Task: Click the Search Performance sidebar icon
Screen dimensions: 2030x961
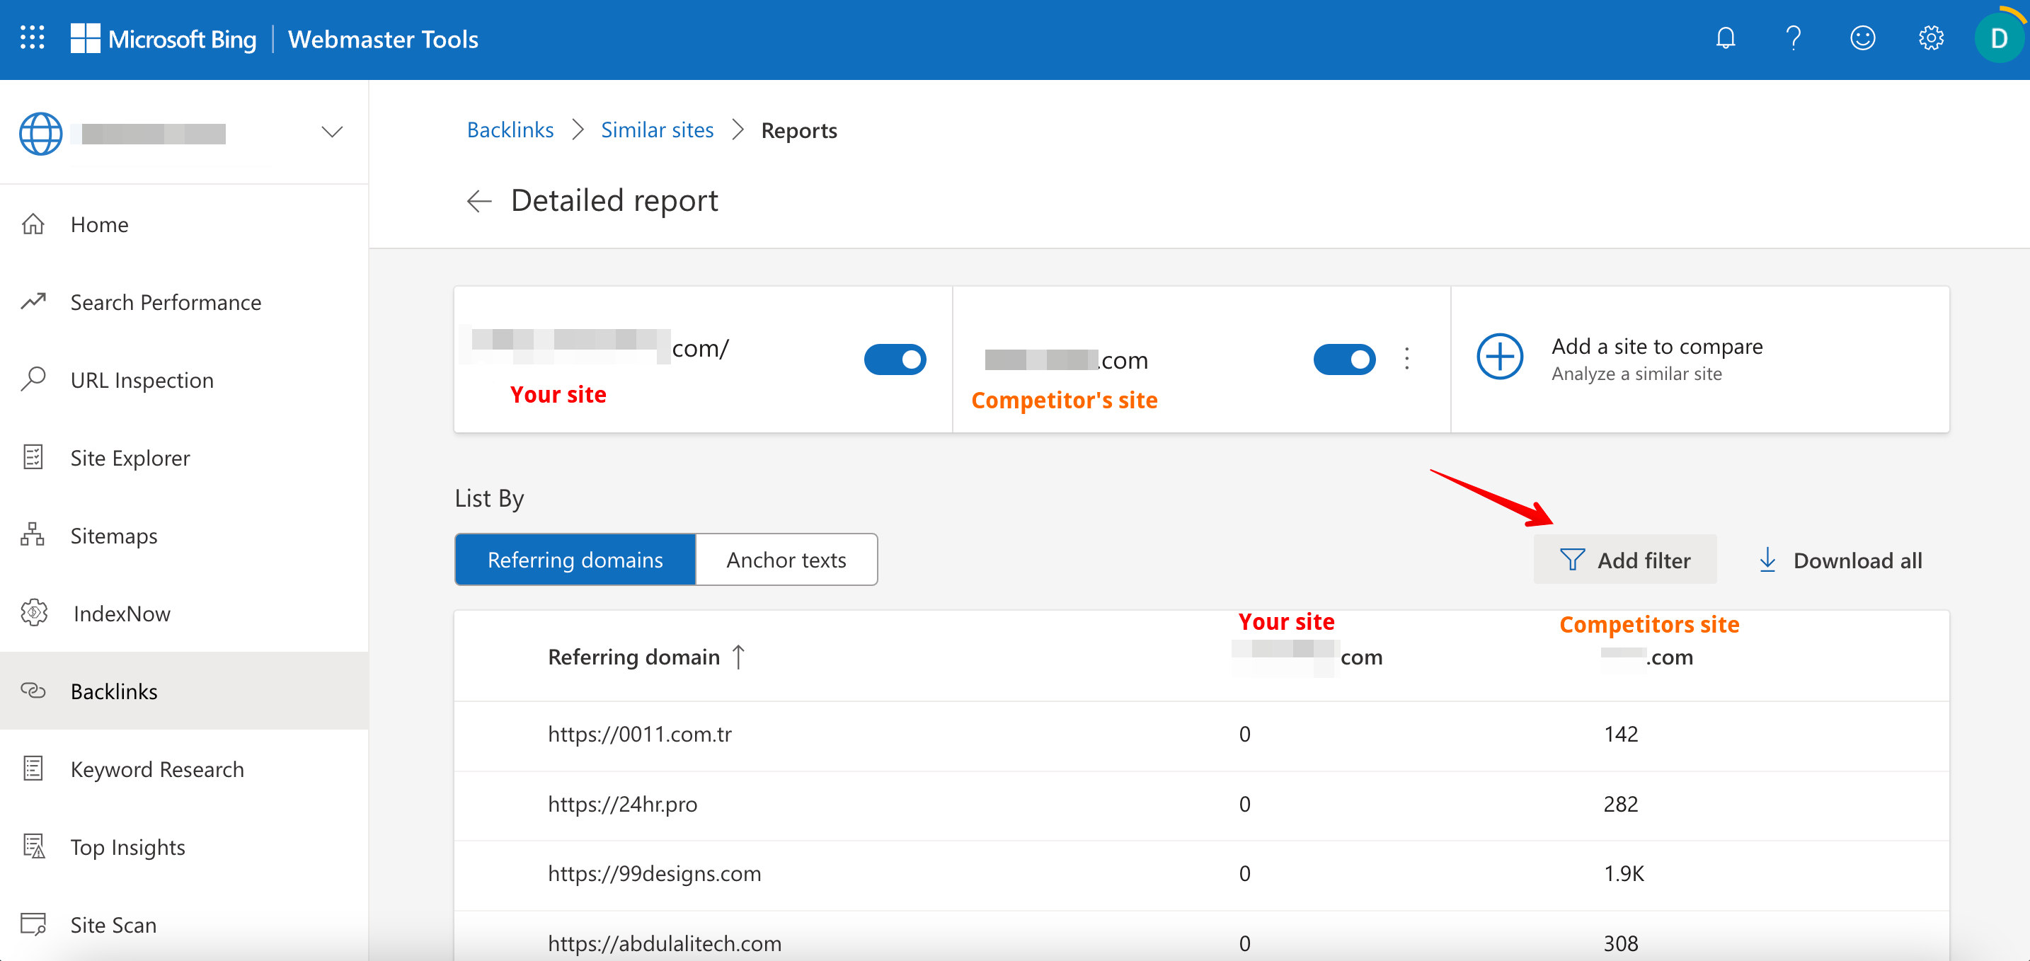Action: point(35,301)
